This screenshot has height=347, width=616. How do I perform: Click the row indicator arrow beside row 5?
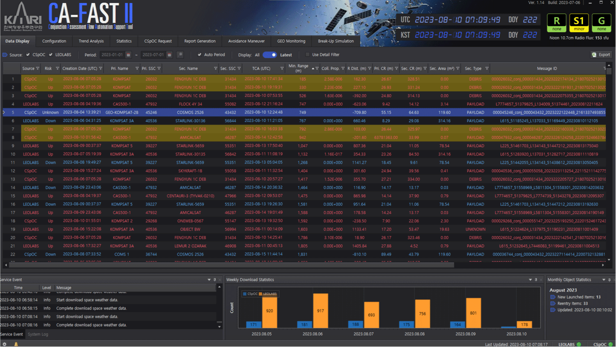pos(4,112)
